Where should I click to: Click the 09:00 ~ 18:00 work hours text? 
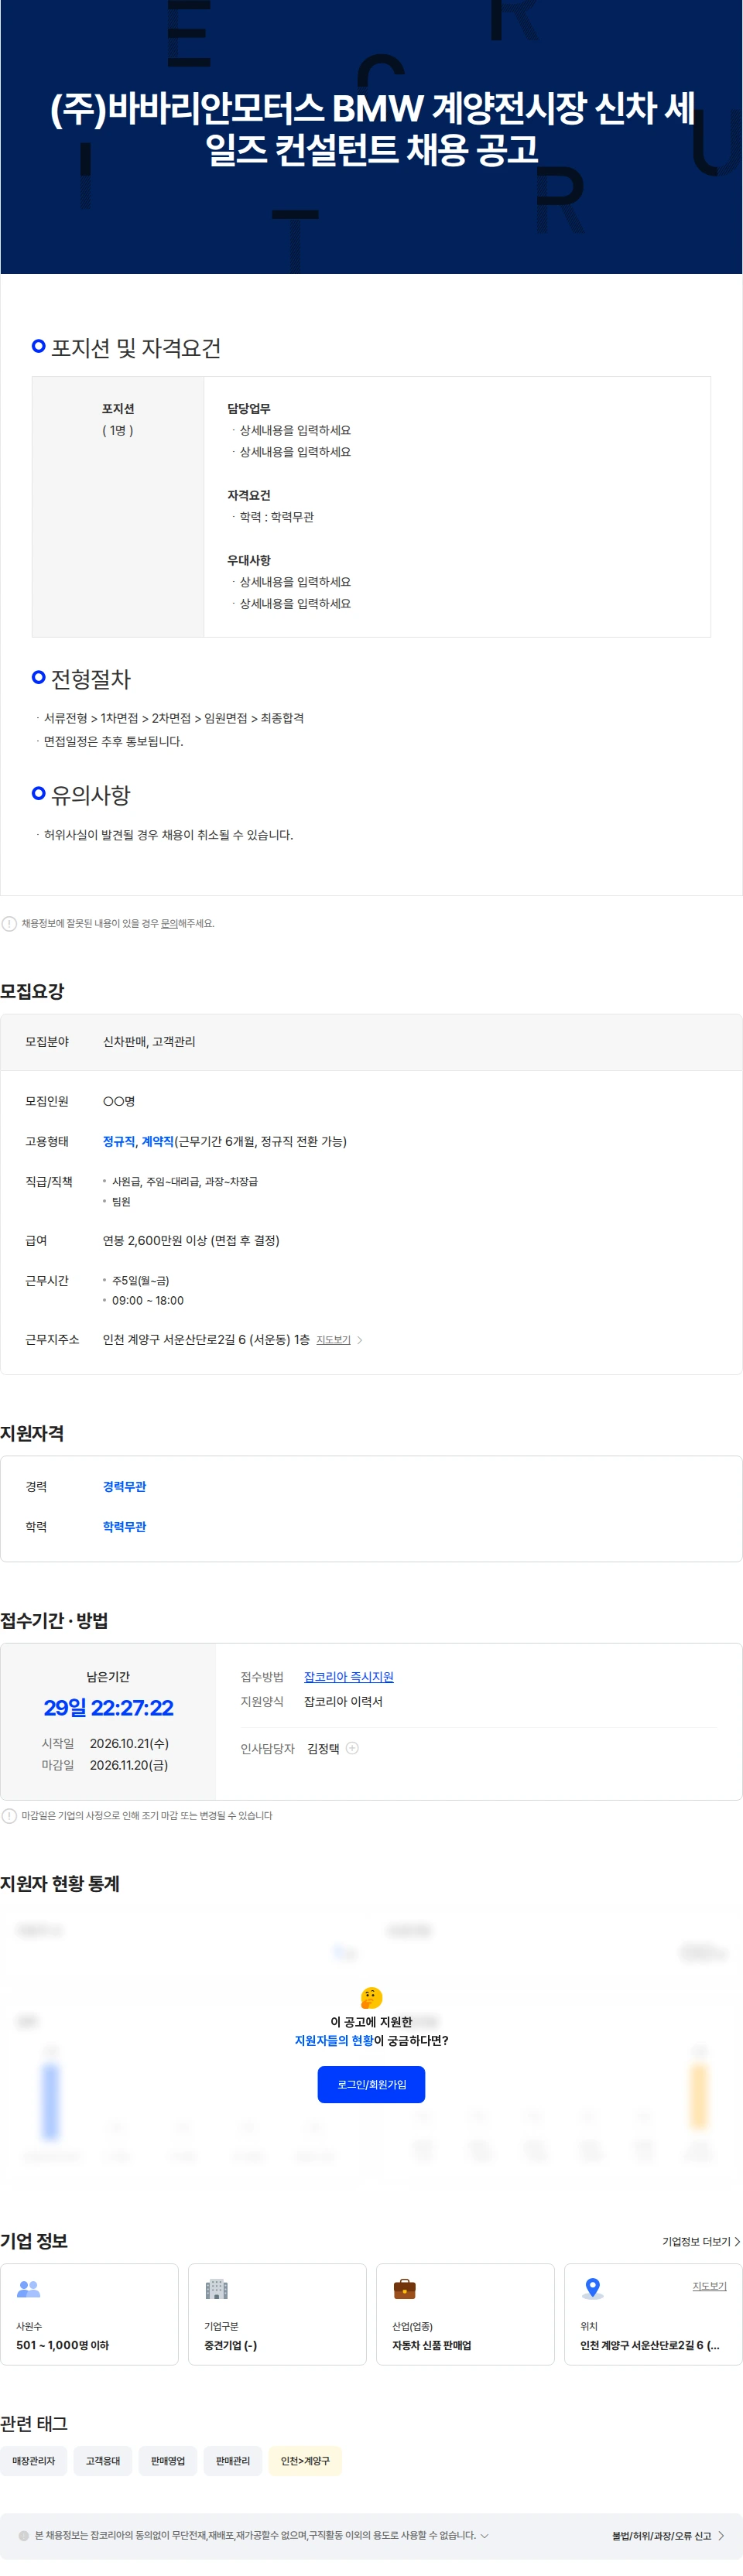coord(148,1301)
